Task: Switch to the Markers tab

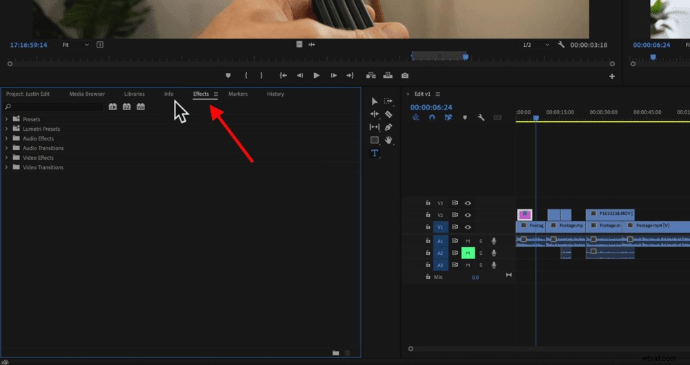Action: click(x=238, y=94)
